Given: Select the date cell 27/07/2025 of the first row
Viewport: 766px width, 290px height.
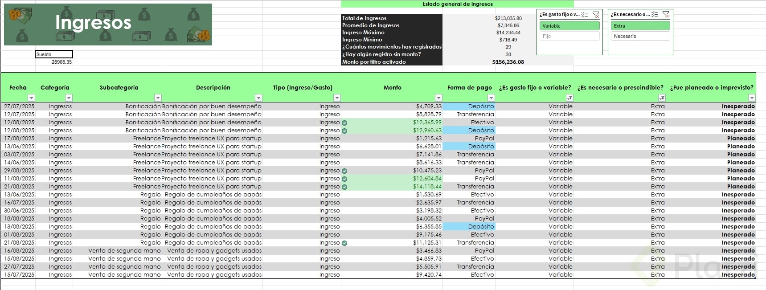Looking at the screenshot, I should tap(18, 106).
